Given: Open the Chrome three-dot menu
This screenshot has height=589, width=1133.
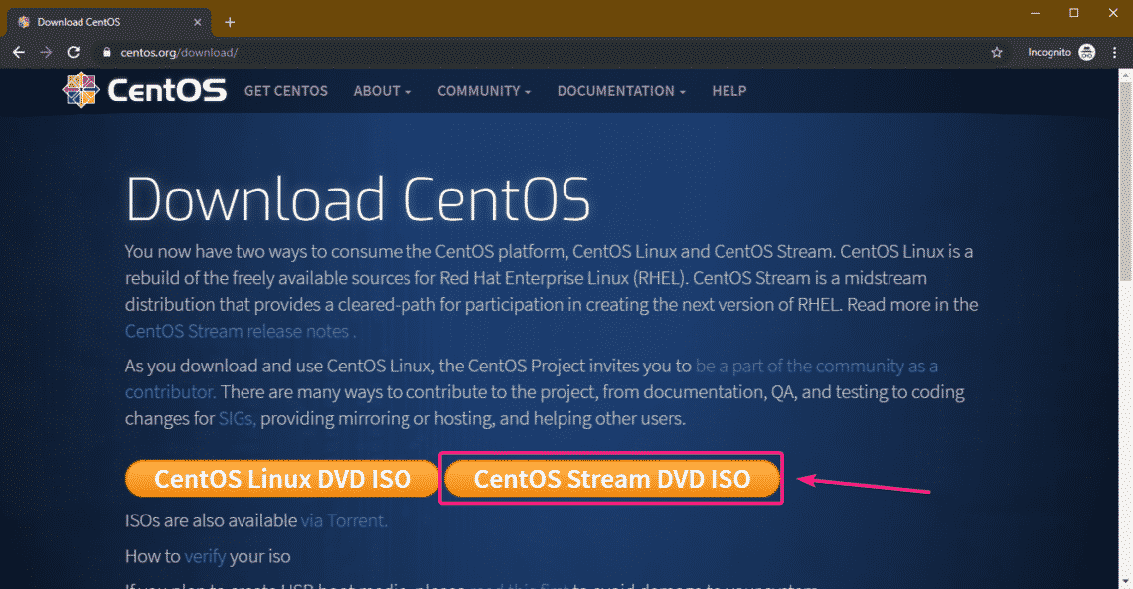Looking at the screenshot, I should click(x=1116, y=52).
